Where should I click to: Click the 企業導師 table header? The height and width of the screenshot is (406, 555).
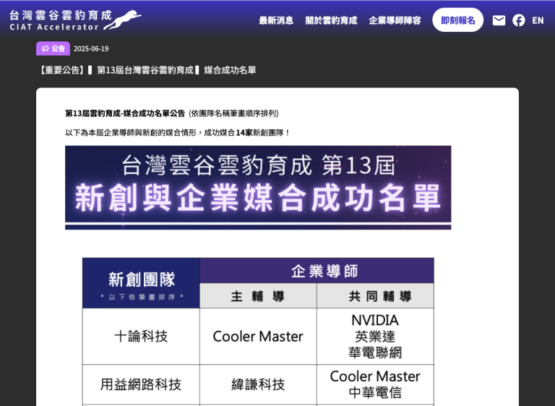pyautogui.click(x=317, y=271)
